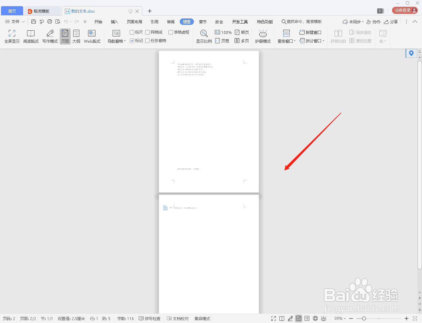Open the Review ribbon tab
This screenshot has width=422, height=323.
tap(171, 22)
